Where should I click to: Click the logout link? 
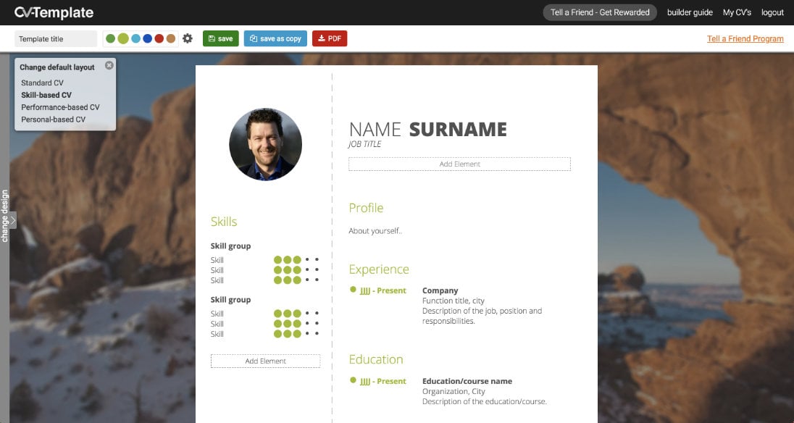click(772, 12)
